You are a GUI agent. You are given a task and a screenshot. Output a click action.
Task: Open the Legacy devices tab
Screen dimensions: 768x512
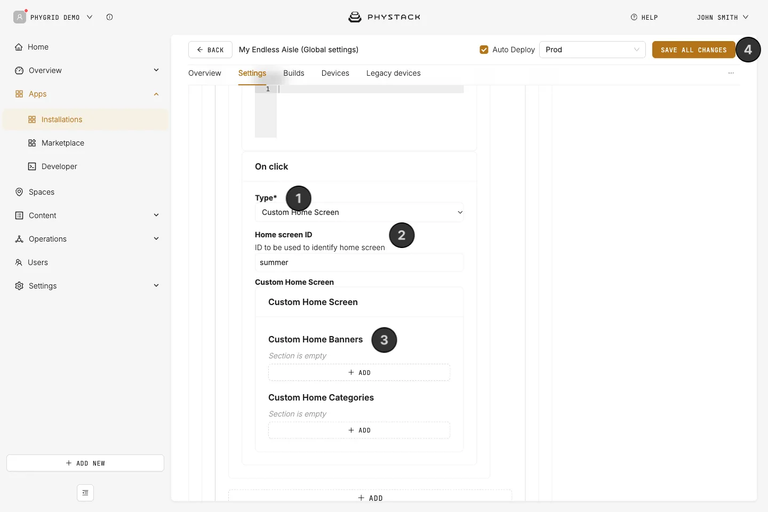(394, 73)
